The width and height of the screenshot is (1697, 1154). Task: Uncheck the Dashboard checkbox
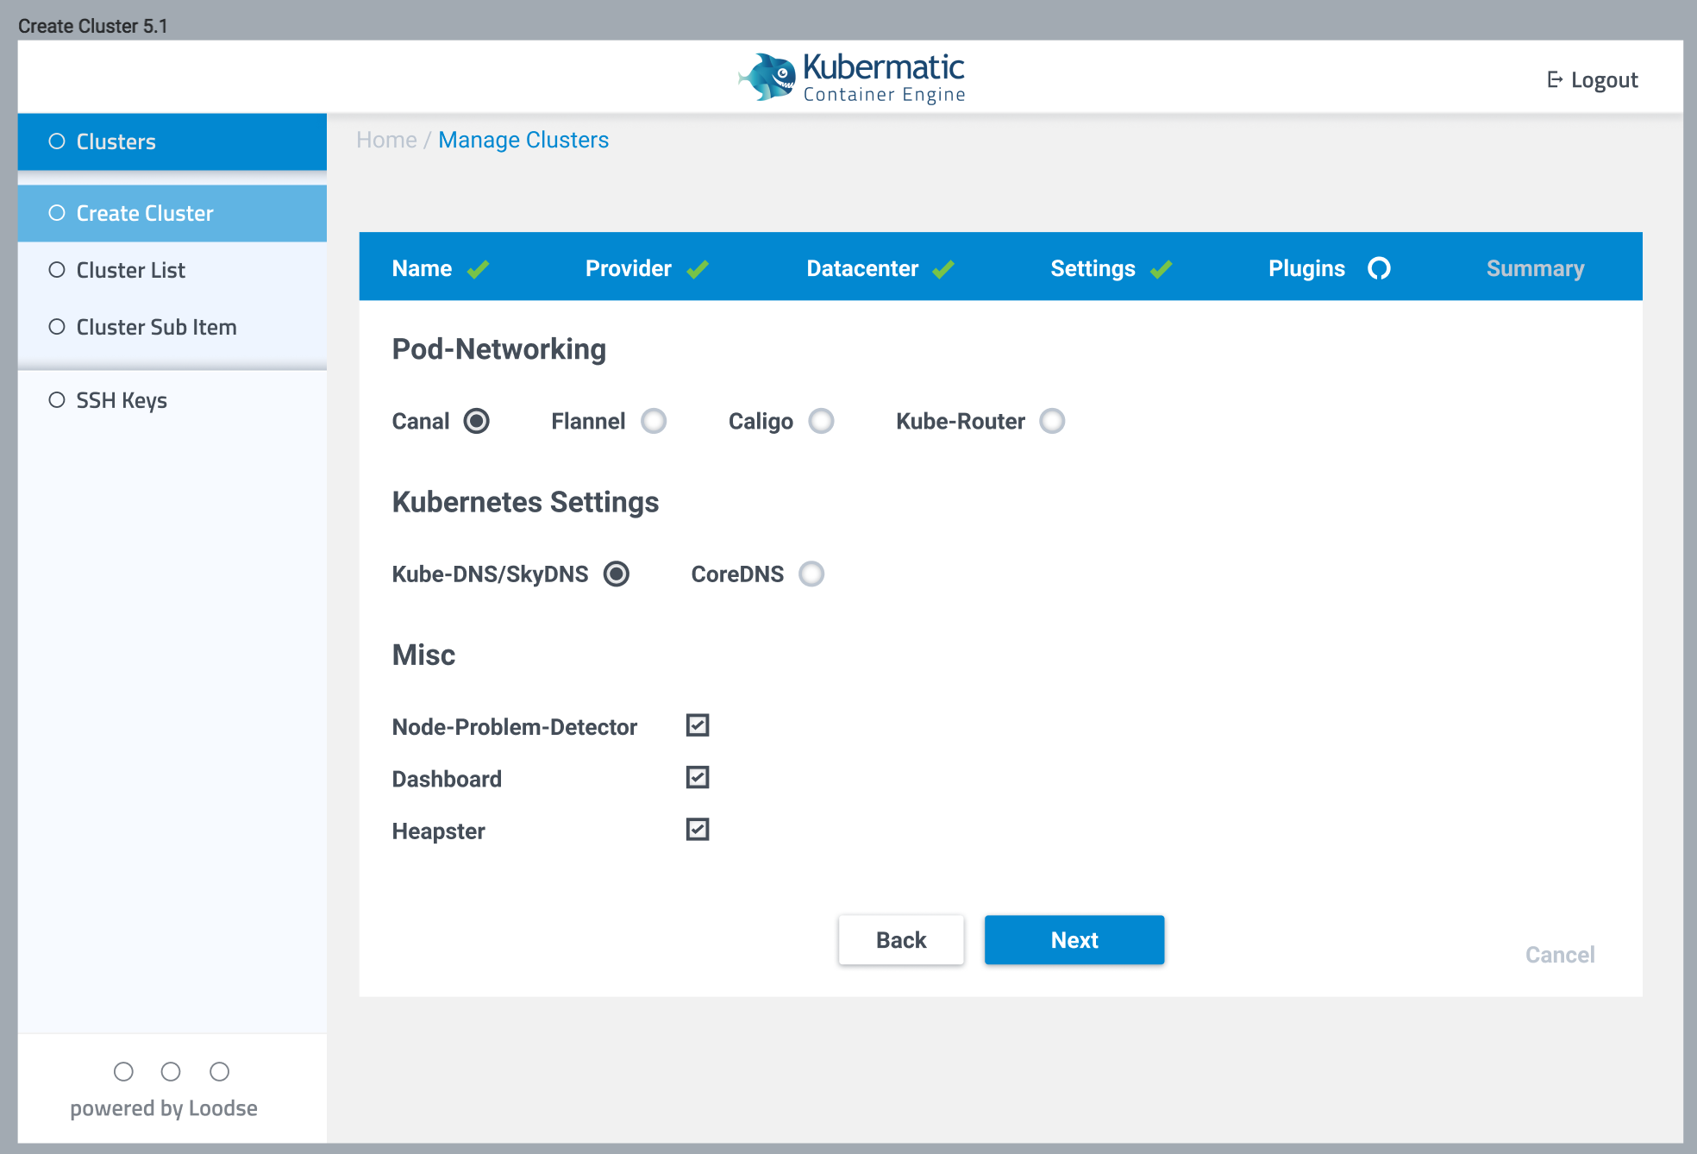coord(698,777)
